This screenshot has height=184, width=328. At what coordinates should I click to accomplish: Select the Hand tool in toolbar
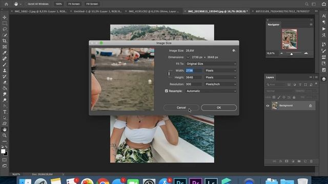[5, 129]
